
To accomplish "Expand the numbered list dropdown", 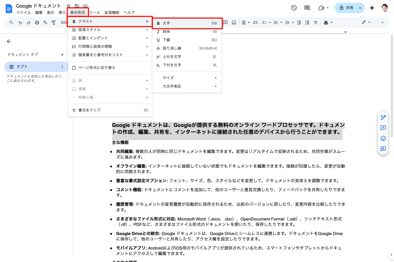I will [293, 23].
